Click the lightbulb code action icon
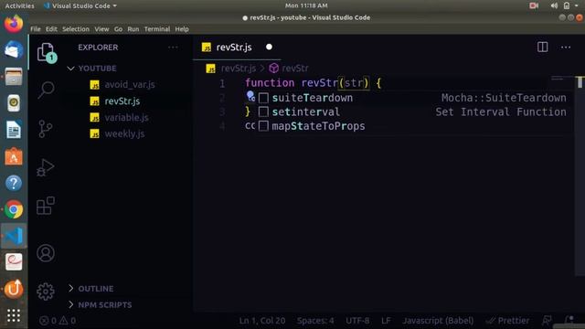 pyautogui.click(x=250, y=96)
